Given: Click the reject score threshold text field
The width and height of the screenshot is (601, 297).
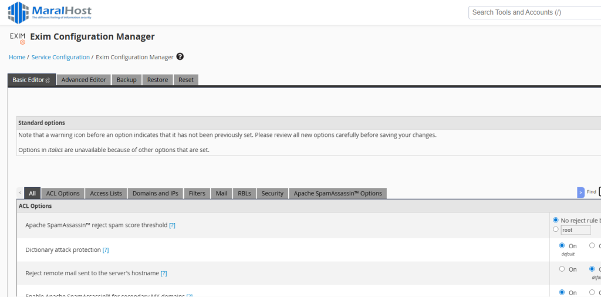Looking at the screenshot, I should click(x=576, y=230).
